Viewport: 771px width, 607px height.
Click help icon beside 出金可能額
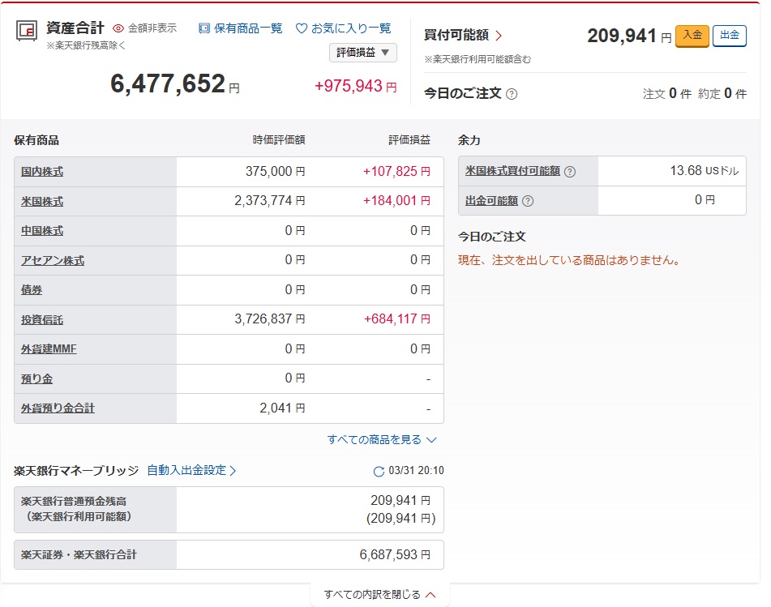(x=528, y=201)
